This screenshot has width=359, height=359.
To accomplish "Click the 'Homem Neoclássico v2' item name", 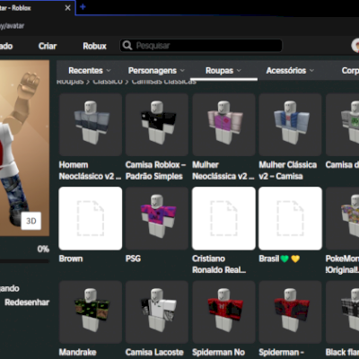I will click(x=90, y=171).
